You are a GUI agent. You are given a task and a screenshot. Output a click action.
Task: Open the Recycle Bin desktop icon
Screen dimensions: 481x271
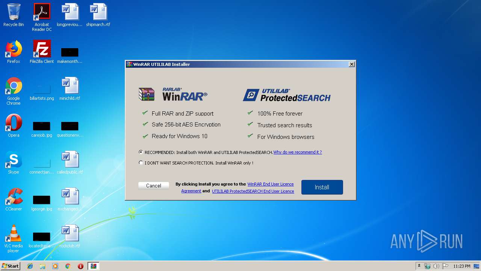tap(14, 15)
